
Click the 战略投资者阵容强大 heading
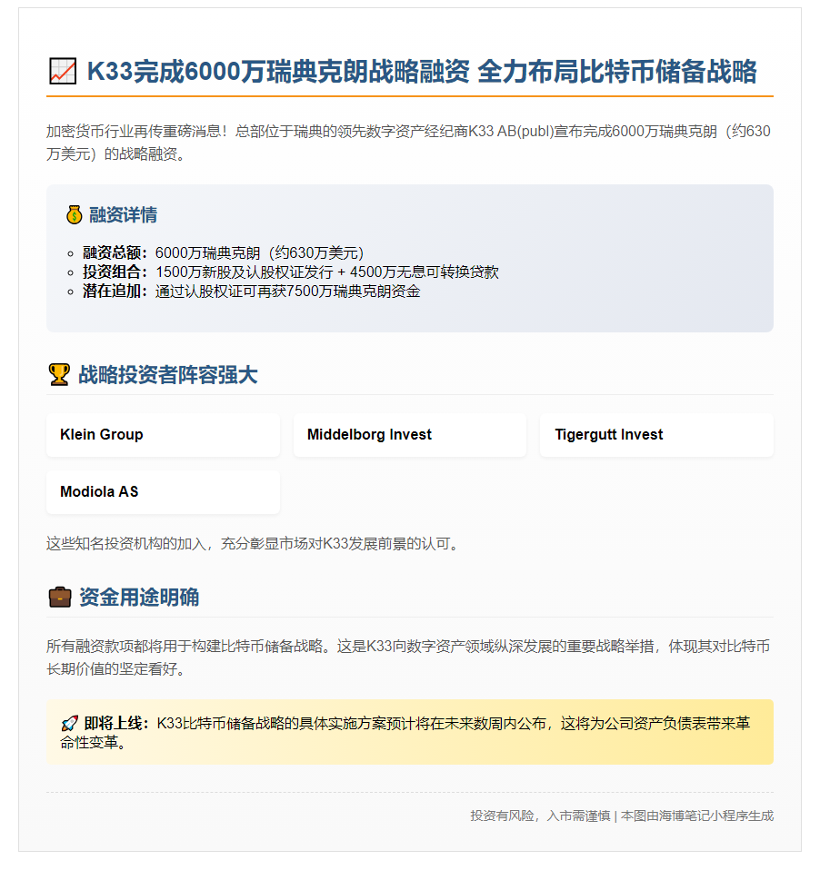tap(168, 375)
